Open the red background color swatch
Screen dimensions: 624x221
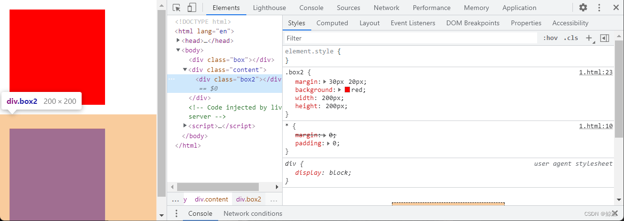[347, 90]
